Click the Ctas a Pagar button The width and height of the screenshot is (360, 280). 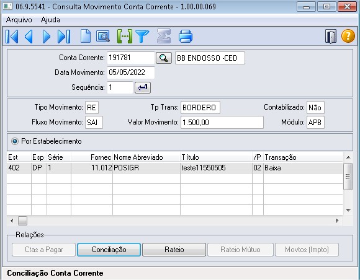click(43, 250)
